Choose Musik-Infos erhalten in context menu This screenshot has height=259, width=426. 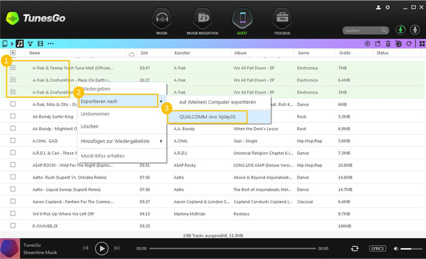tap(122, 156)
